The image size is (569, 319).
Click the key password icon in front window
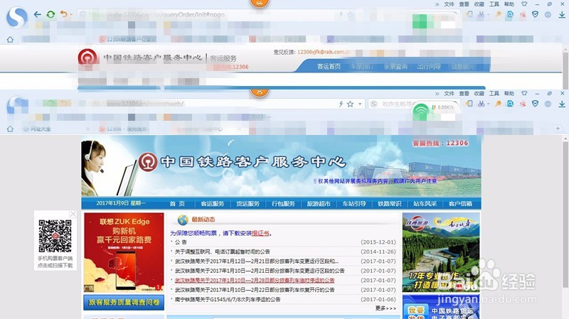(498, 104)
